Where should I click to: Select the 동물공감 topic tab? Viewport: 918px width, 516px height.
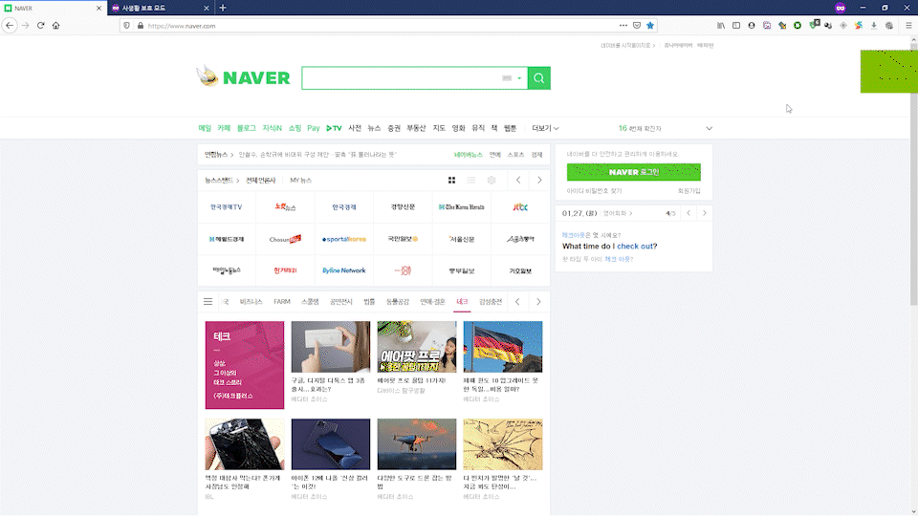(x=398, y=302)
